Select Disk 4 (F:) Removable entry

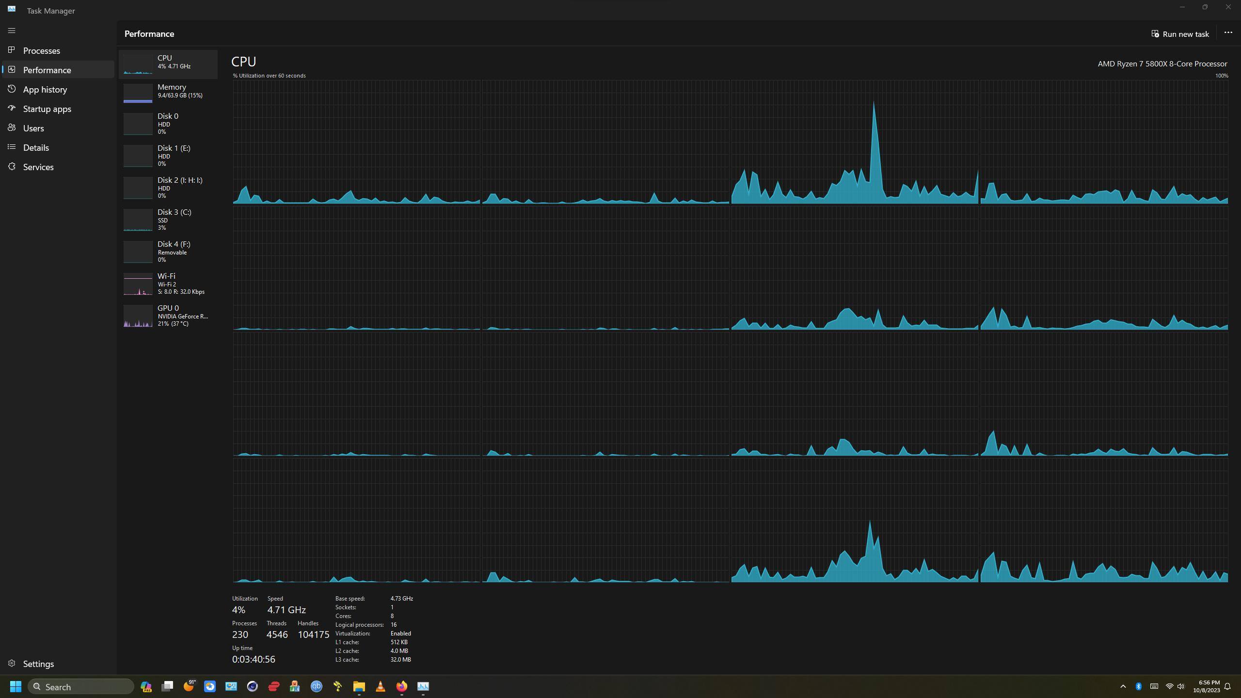tap(168, 252)
